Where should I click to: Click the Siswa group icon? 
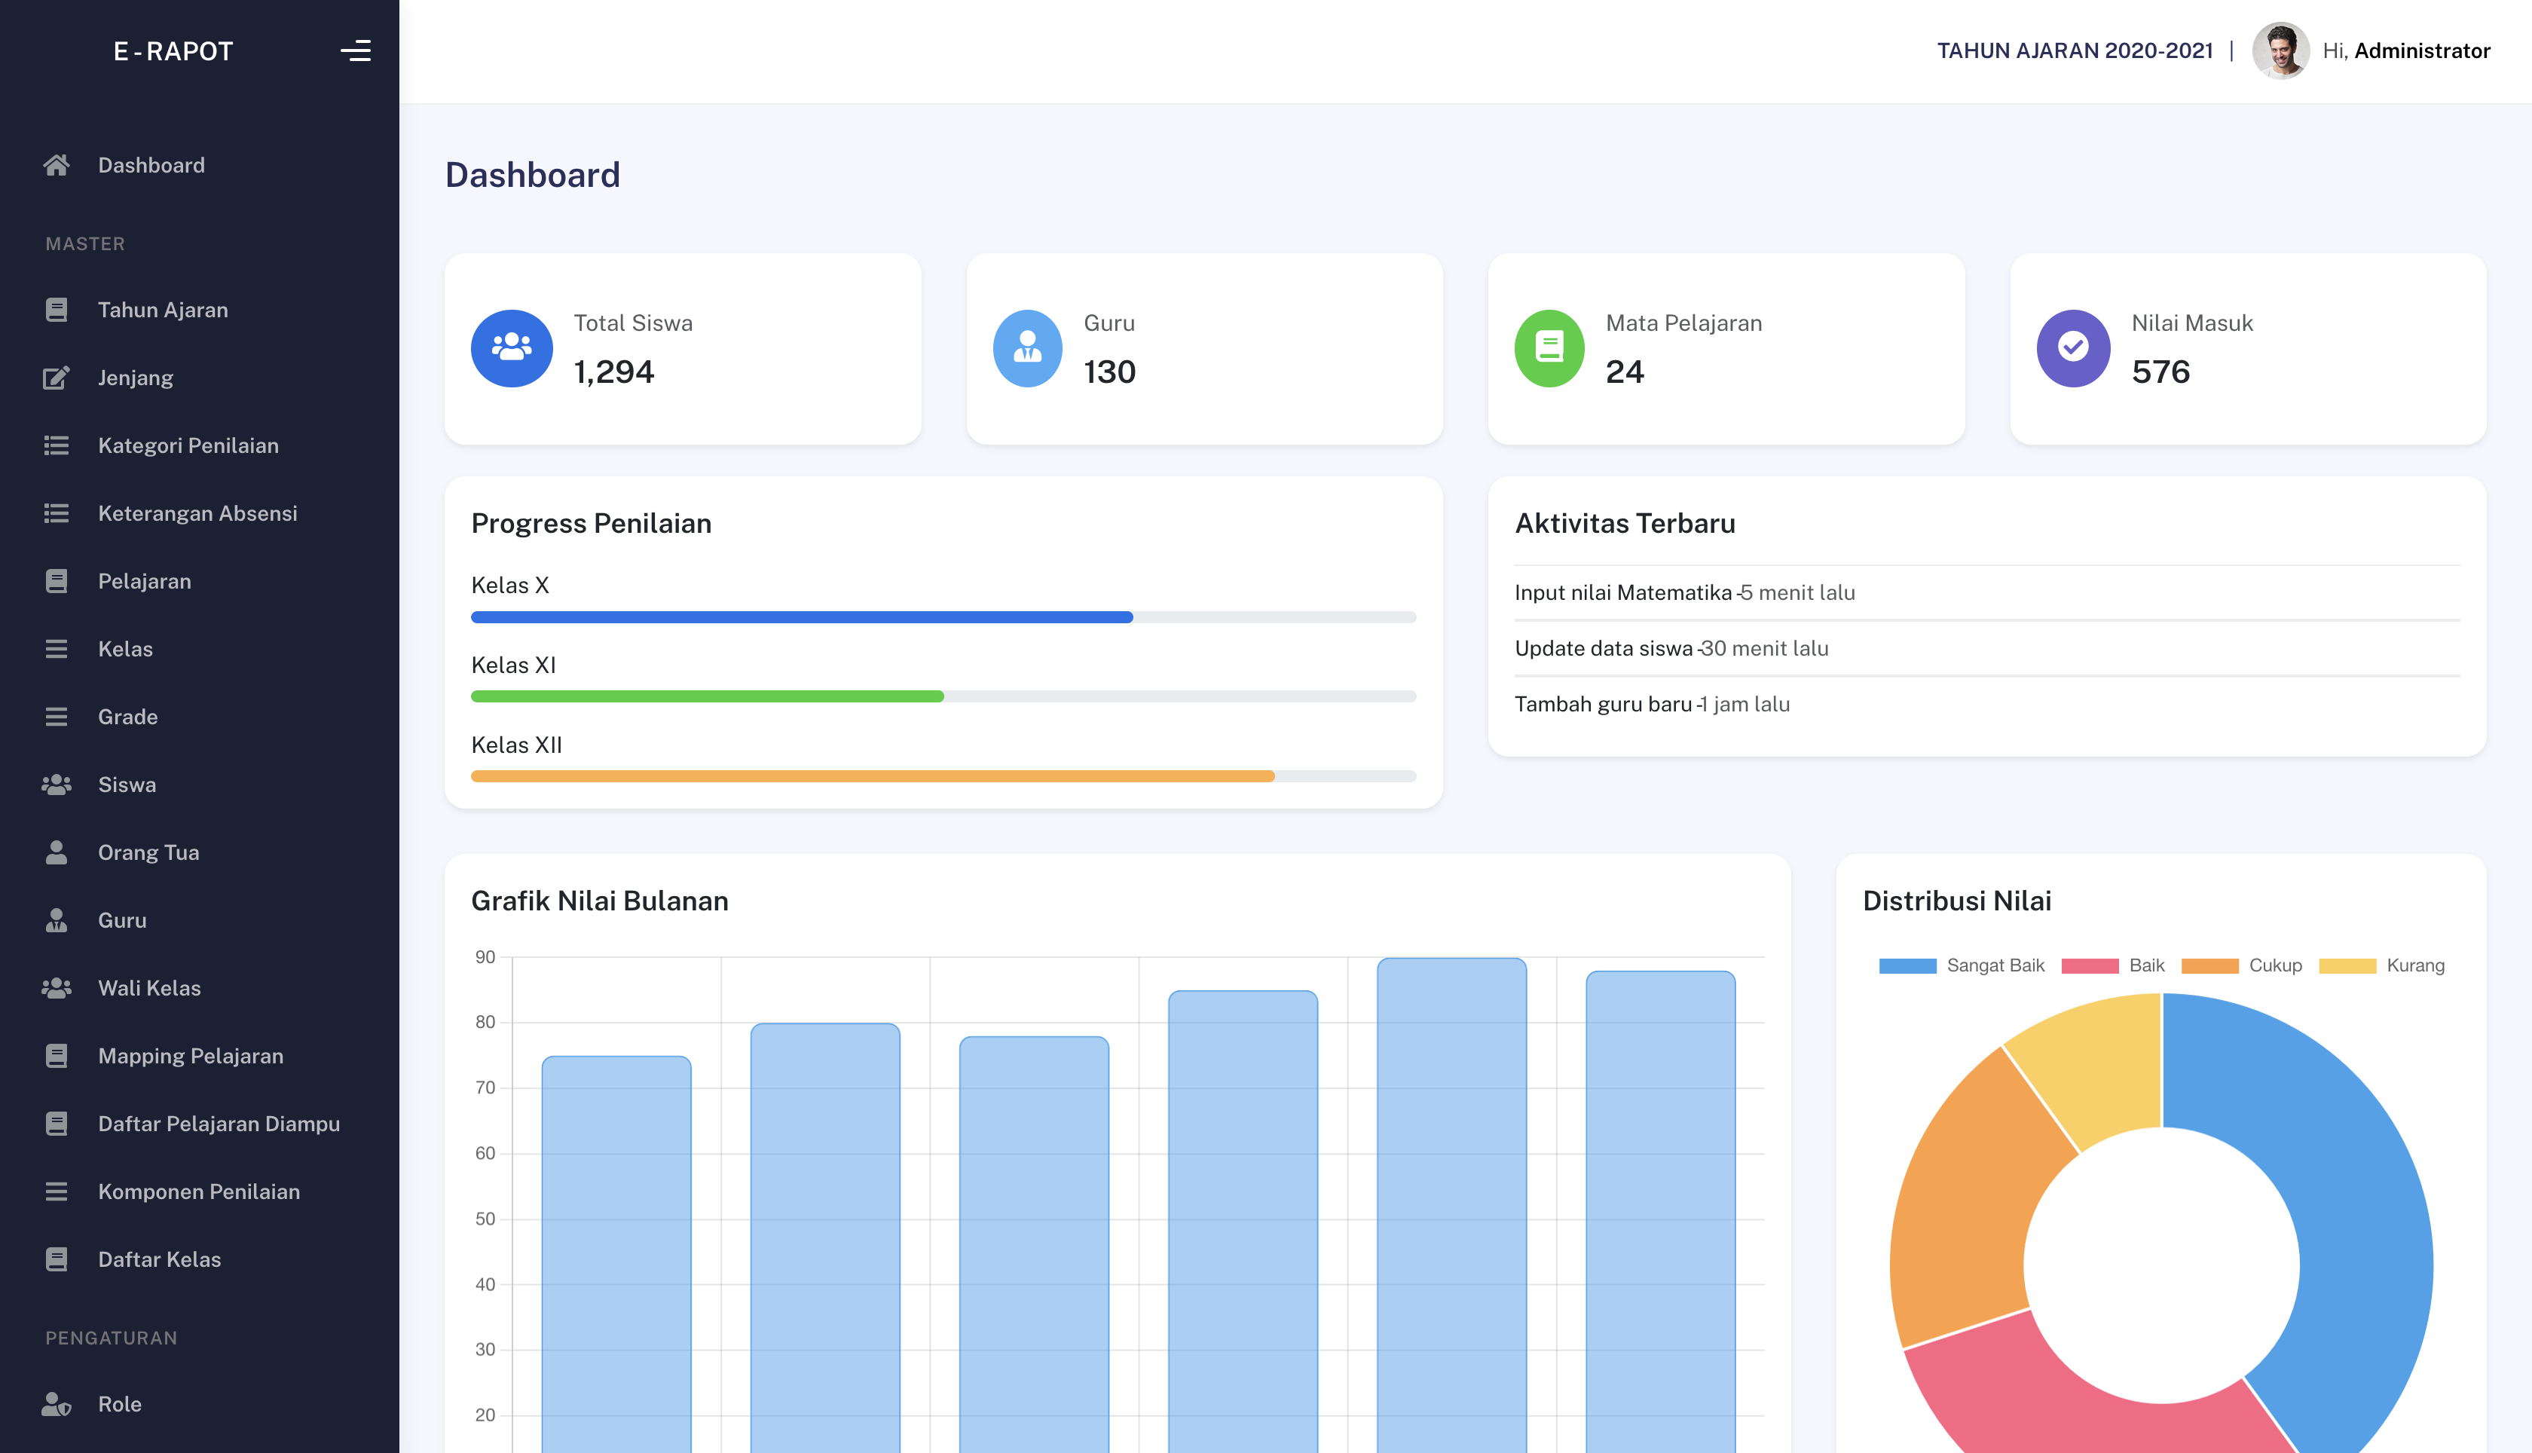point(57,785)
